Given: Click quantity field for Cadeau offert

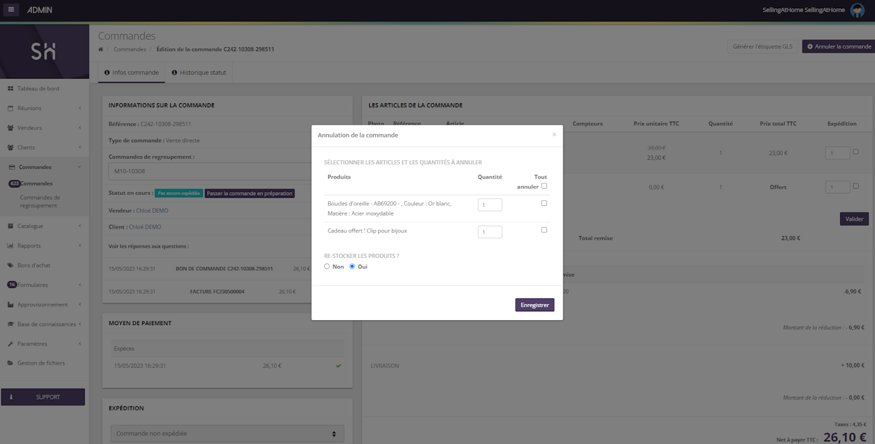Looking at the screenshot, I should pyautogui.click(x=489, y=232).
